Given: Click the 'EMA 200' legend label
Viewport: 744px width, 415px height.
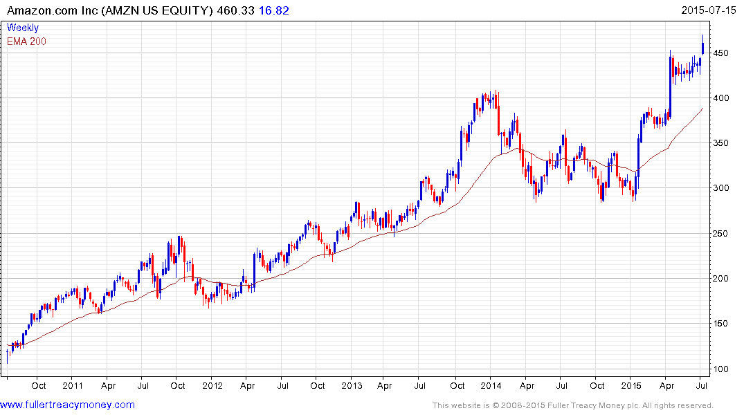Looking at the screenshot, I should point(26,41).
